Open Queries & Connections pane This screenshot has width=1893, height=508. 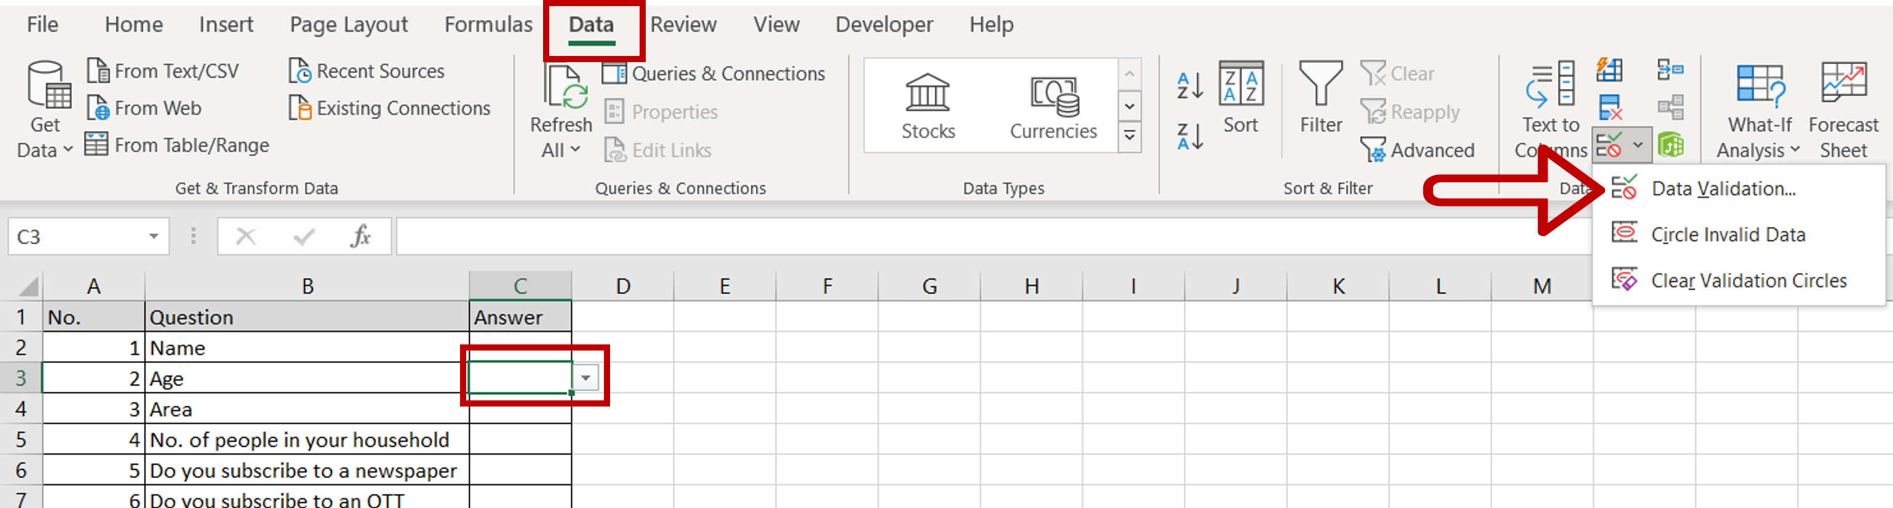[713, 74]
